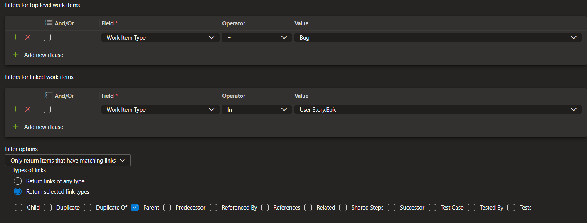Viewport: 587px width, 223px height.
Task: Choose Return selected link types option
Action: pos(18,191)
